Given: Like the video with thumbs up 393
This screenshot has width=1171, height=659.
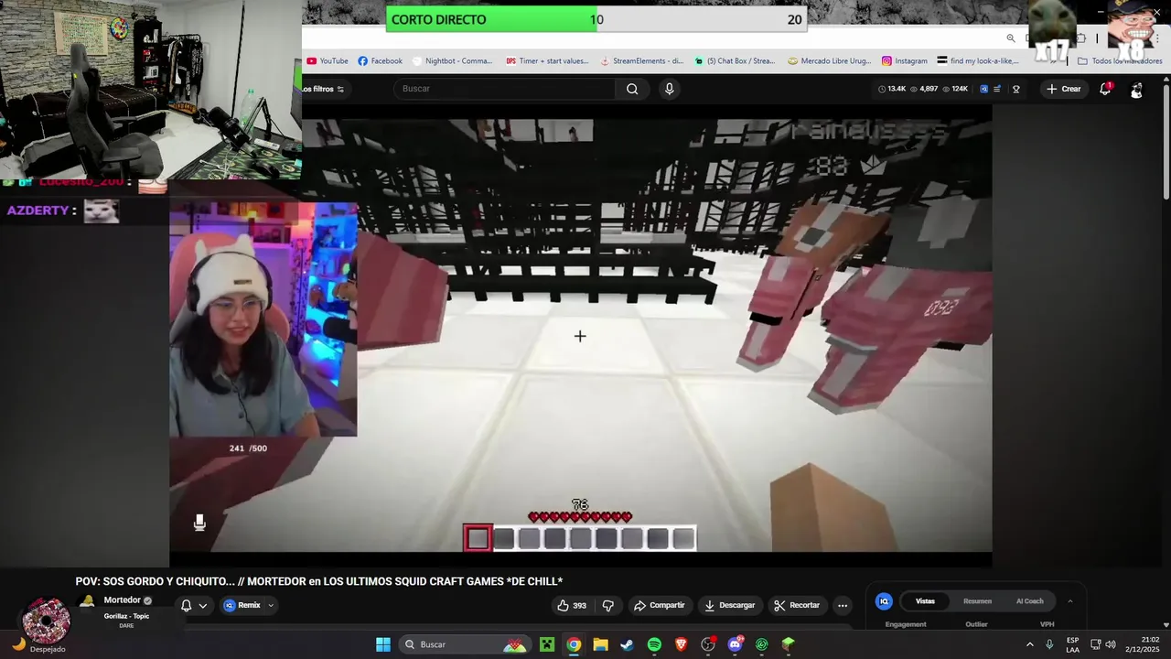Looking at the screenshot, I should (572, 605).
